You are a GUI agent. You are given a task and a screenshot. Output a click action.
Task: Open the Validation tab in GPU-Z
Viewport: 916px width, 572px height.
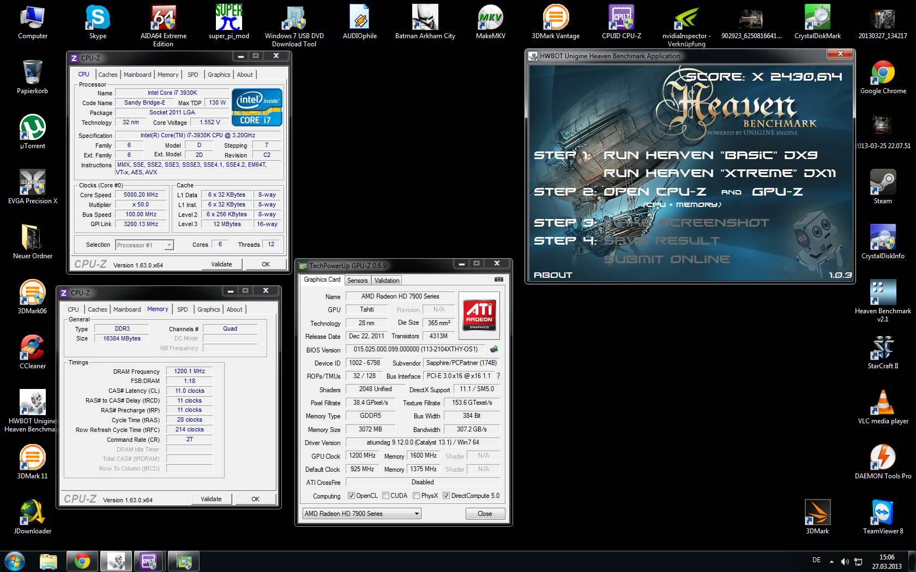click(x=387, y=281)
